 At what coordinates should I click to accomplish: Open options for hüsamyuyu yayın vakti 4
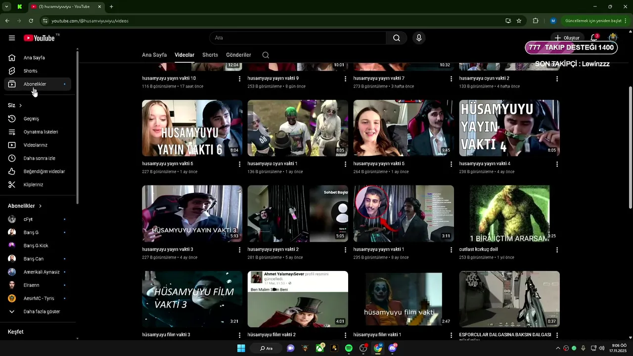tap(557, 164)
